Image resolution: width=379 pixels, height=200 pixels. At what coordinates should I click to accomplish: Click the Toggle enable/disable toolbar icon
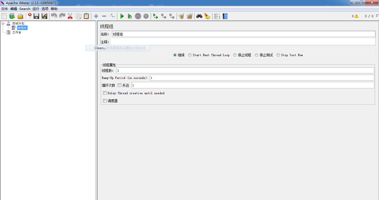112,16
